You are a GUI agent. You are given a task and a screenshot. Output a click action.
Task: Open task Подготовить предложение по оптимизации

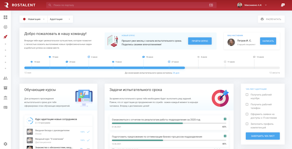(x=157, y=137)
